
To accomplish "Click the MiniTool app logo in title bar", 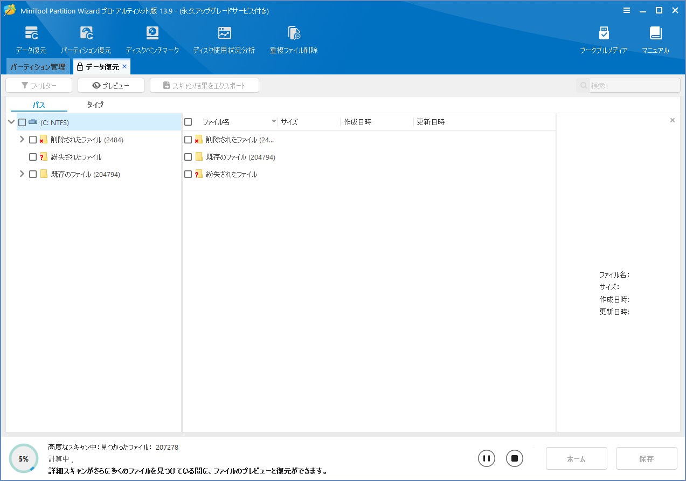I will tap(9, 10).
